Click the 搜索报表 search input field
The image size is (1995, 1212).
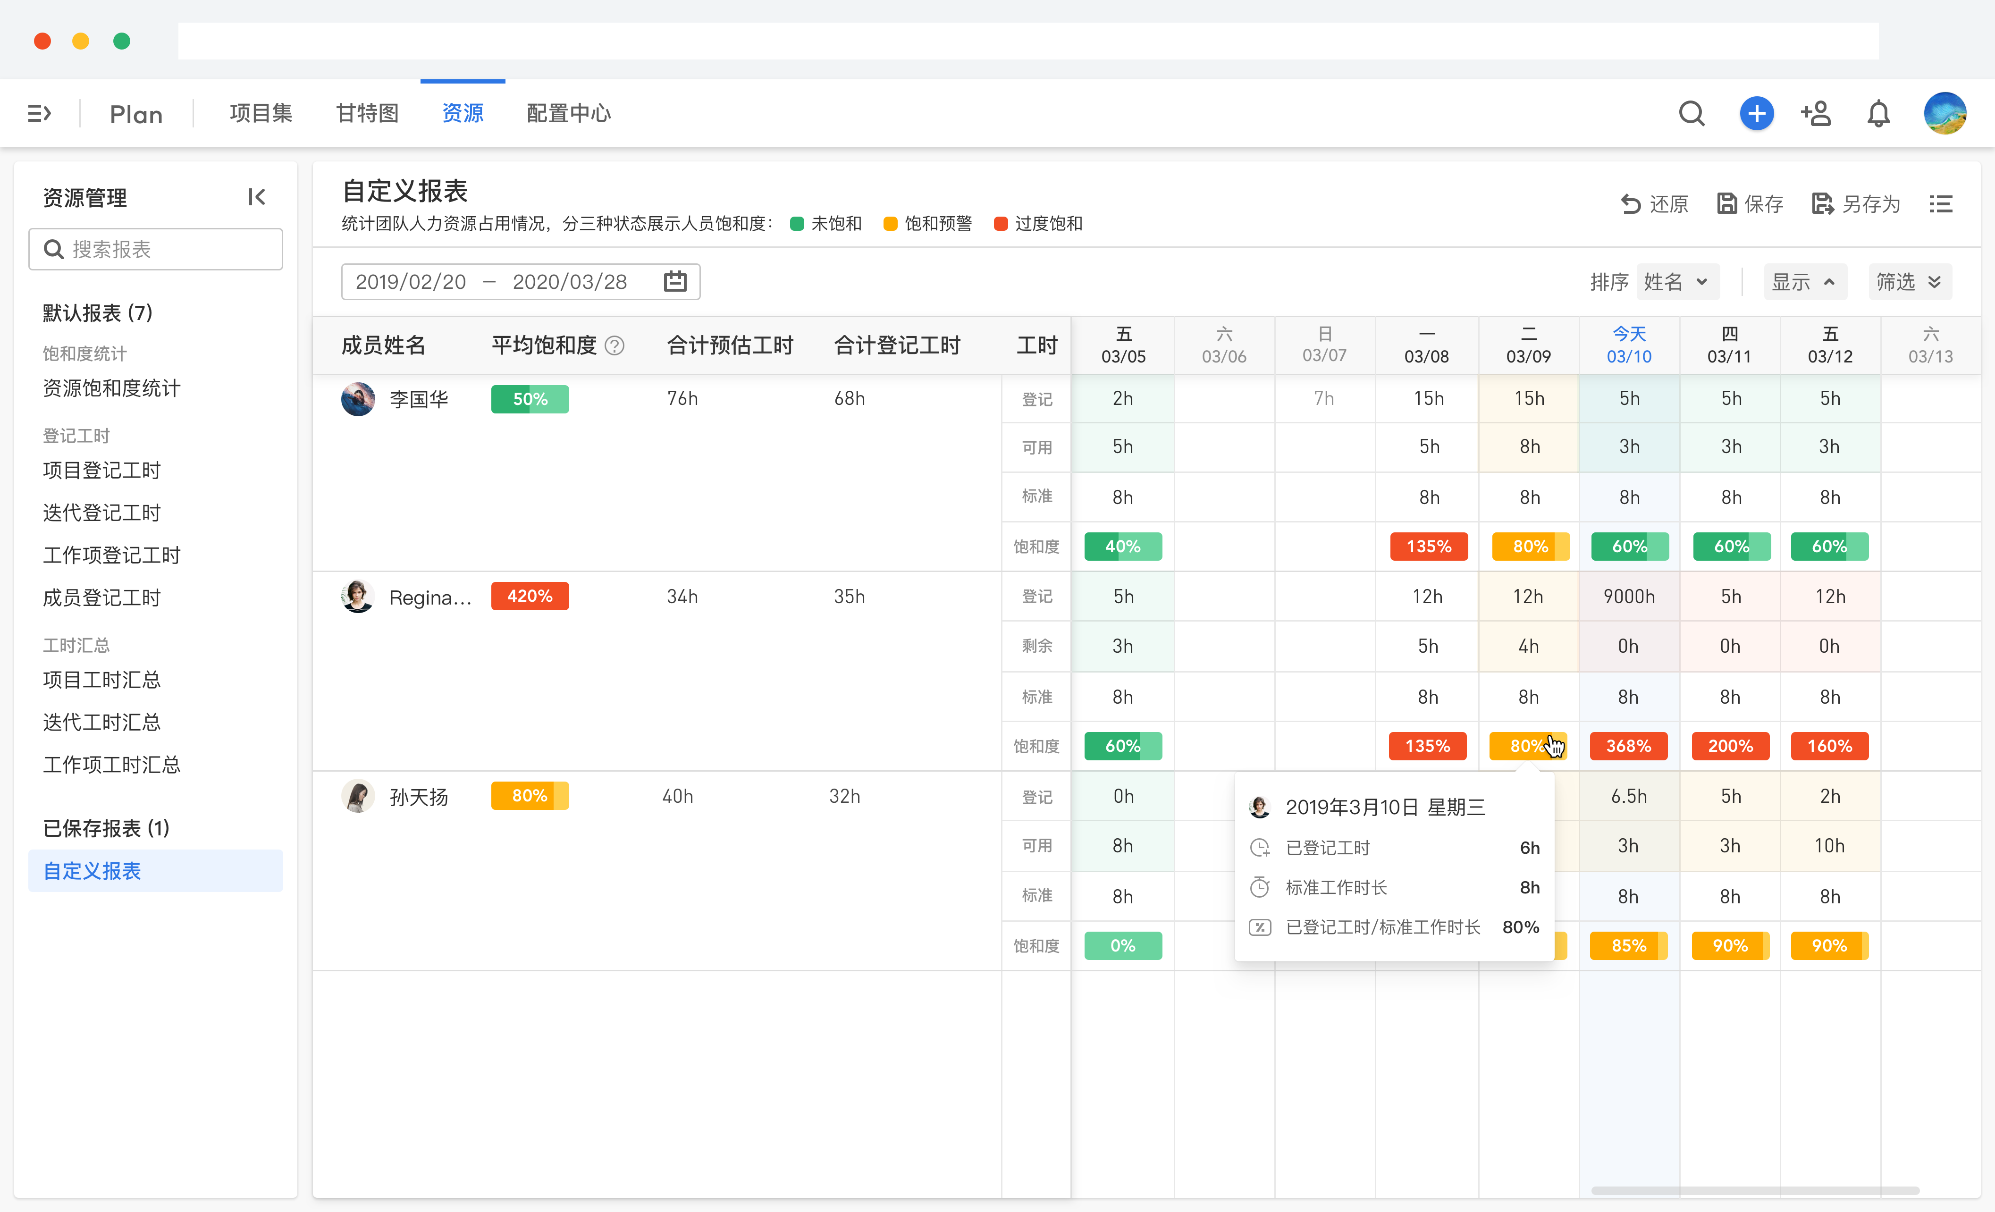coord(155,249)
